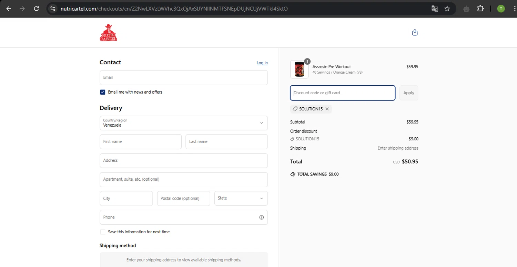517x267 pixels.
Task: Focus the First name field
Action: [x=141, y=142]
